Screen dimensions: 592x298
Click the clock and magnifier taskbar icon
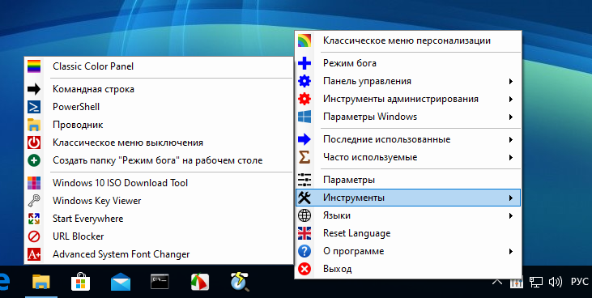pyautogui.click(x=240, y=282)
